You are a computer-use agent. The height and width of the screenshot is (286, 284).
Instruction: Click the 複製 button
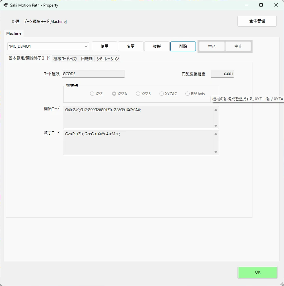point(157,46)
